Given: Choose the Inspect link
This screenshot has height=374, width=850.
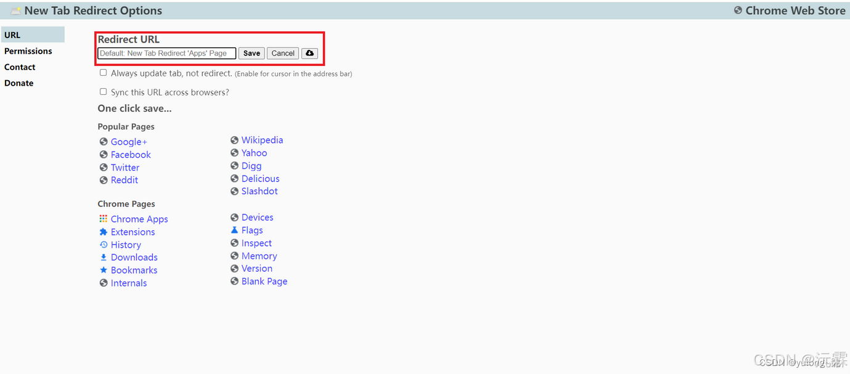Looking at the screenshot, I should coord(256,243).
